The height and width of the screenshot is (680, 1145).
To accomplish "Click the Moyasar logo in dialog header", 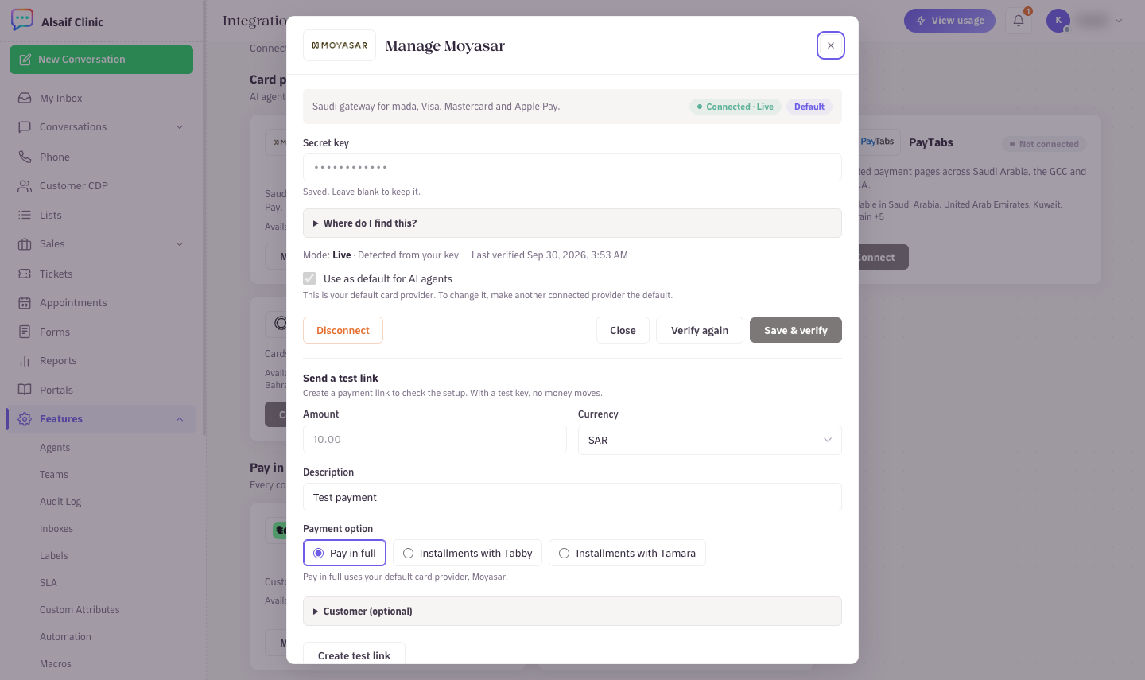I will (340, 45).
